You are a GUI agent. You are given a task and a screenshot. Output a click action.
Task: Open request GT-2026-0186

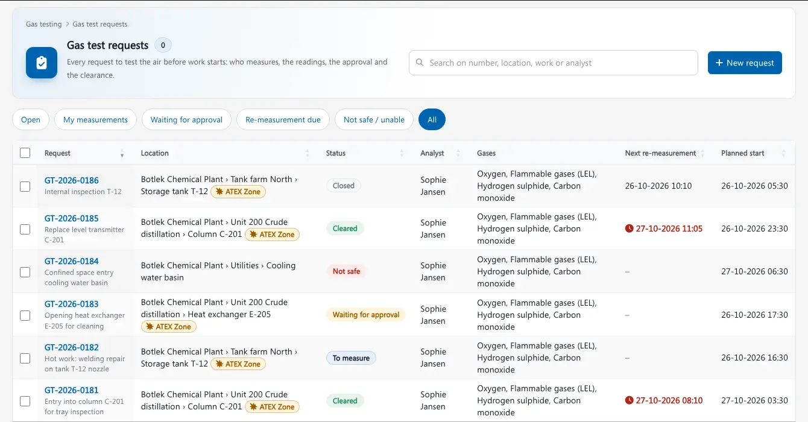72,180
